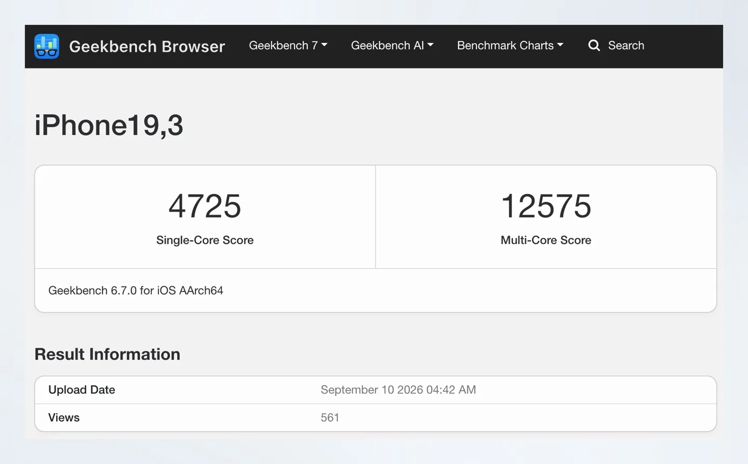Click the magnifying glass search icon

[594, 46]
